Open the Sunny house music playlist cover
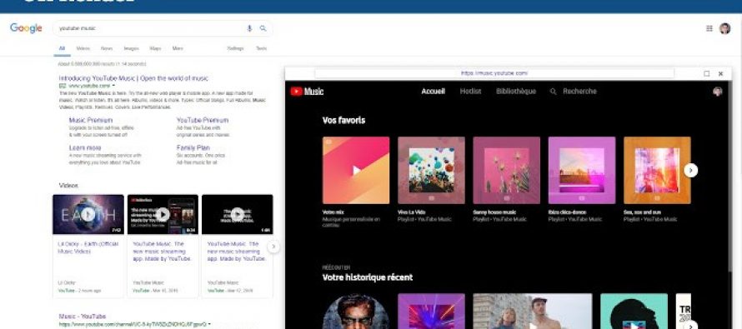Viewport: 742px width, 329px height. click(506, 170)
